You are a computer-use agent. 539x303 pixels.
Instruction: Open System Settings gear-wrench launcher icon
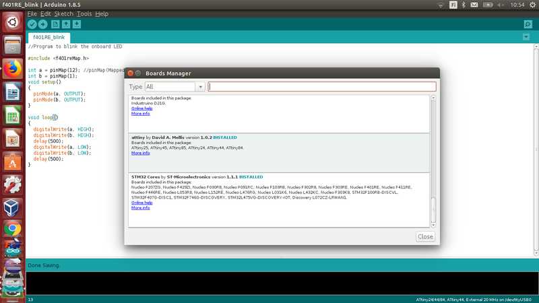12,184
